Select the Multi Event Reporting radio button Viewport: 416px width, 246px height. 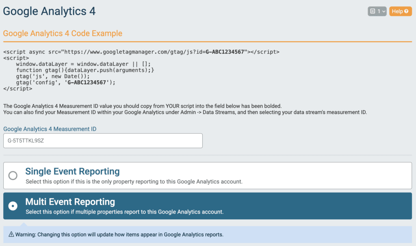[x=13, y=206]
